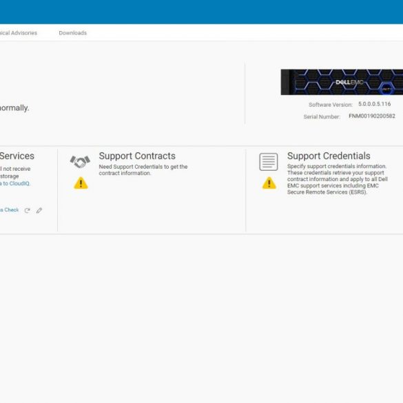
Task: Click the Support Contracts handshake icon
Action: point(80,162)
